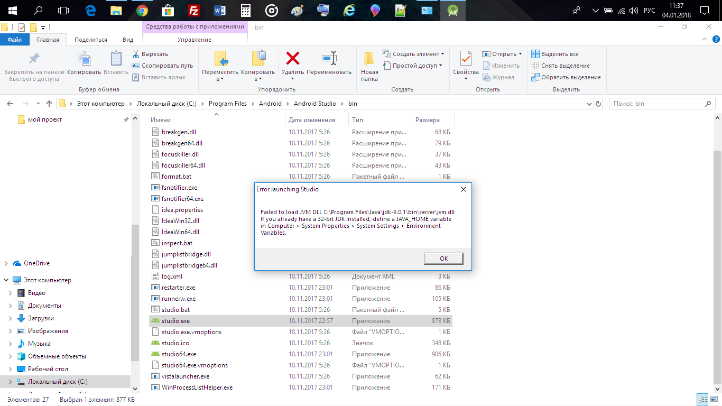The width and height of the screenshot is (722, 406).
Task: Open FileZilla from the taskbar
Action: [x=193, y=10]
